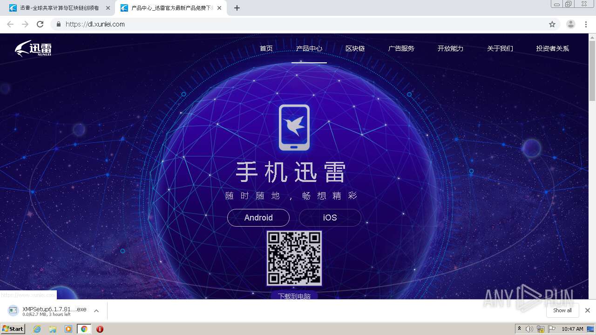Image resolution: width=596 pixels, height=335 pixels.
Task: Open the Chrome profile avatar icon
Action: point(571,24)
